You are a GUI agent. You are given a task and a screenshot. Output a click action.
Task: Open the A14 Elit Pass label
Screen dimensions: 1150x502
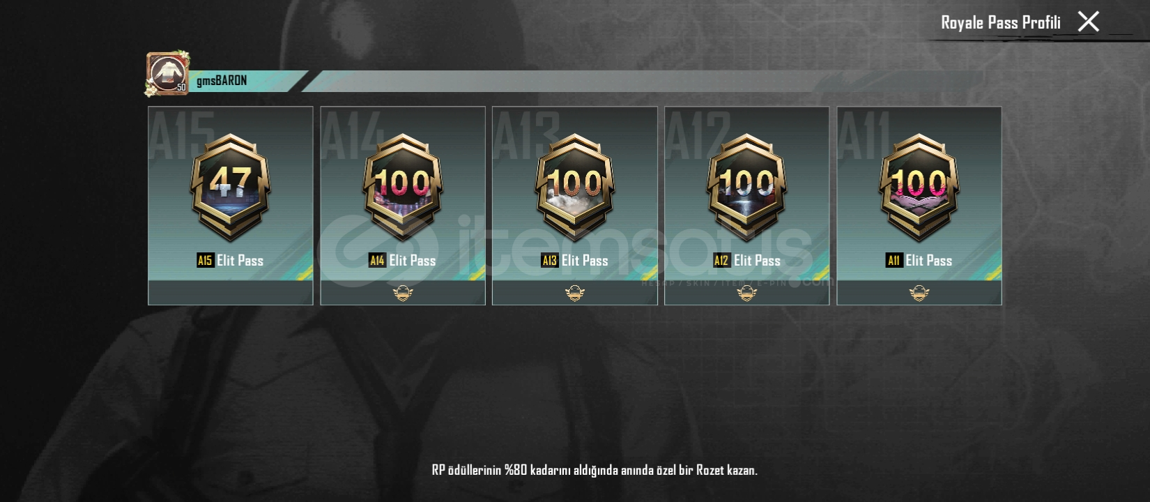[403, 261]
